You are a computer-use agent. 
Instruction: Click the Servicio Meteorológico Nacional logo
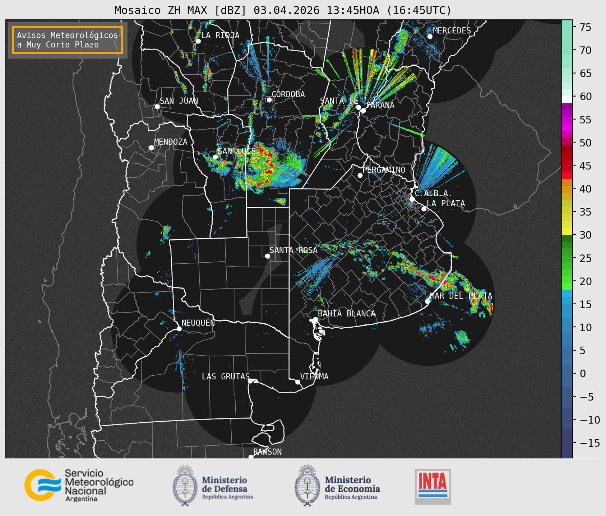tap(79, 485)
